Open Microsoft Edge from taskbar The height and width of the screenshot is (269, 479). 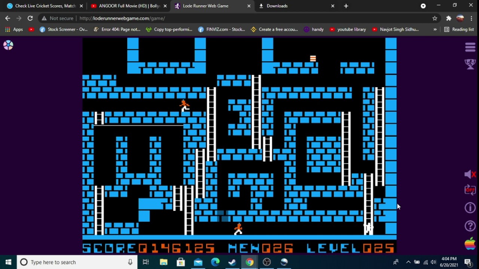tap(215, 262)
